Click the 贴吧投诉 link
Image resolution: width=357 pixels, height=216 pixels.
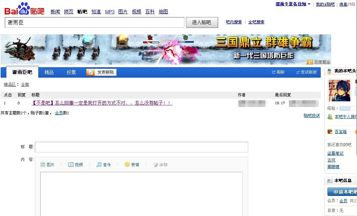312,116
